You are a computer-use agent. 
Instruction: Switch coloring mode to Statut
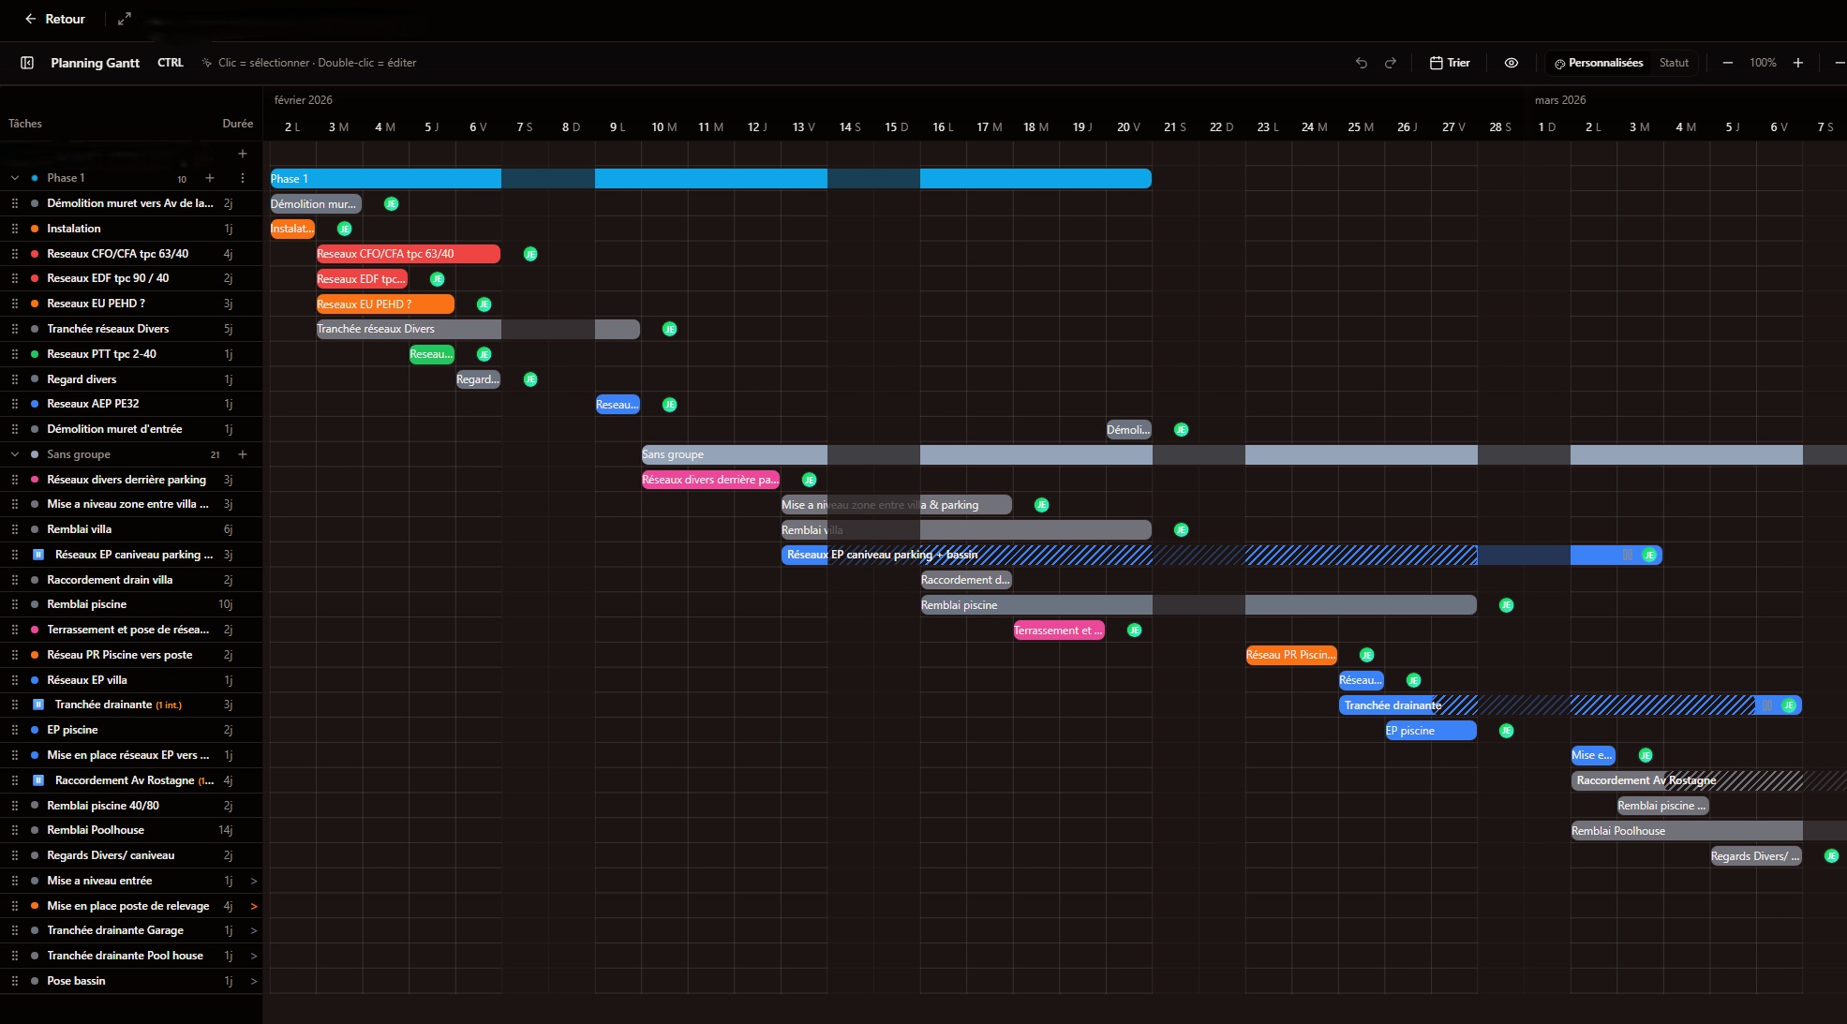tap(1674, 63)
